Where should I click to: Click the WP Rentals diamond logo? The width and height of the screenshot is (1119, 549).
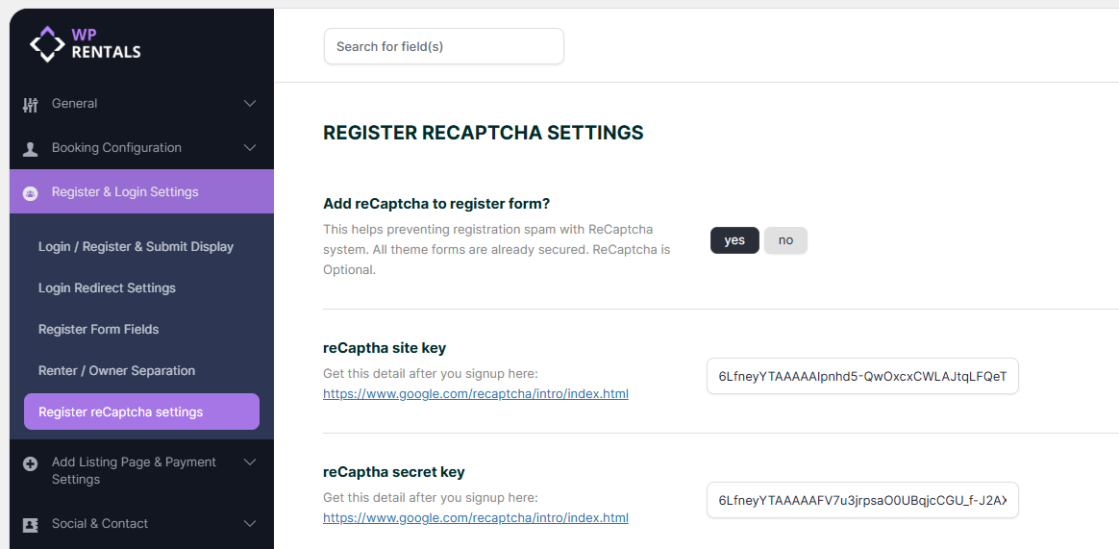[47, 43]
